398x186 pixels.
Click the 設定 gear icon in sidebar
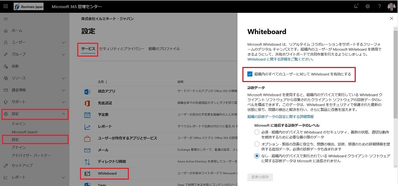point(5,114)
